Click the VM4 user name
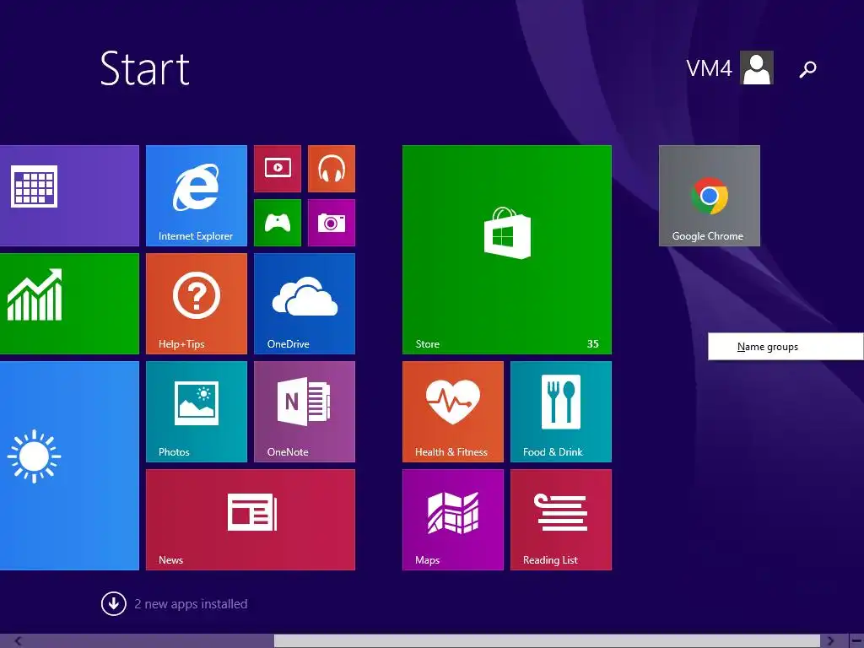864x648 pixels. 709,68
